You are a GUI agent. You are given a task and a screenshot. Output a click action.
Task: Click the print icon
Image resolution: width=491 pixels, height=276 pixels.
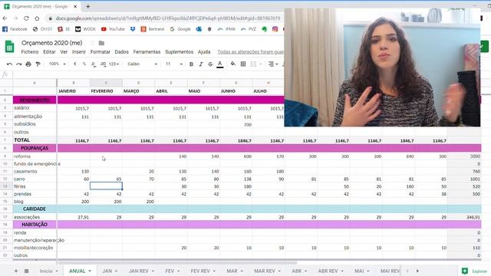28,64
